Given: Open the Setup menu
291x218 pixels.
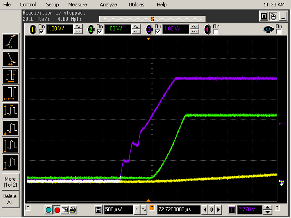Looking at the screenshot, I should tap(52, 5).
